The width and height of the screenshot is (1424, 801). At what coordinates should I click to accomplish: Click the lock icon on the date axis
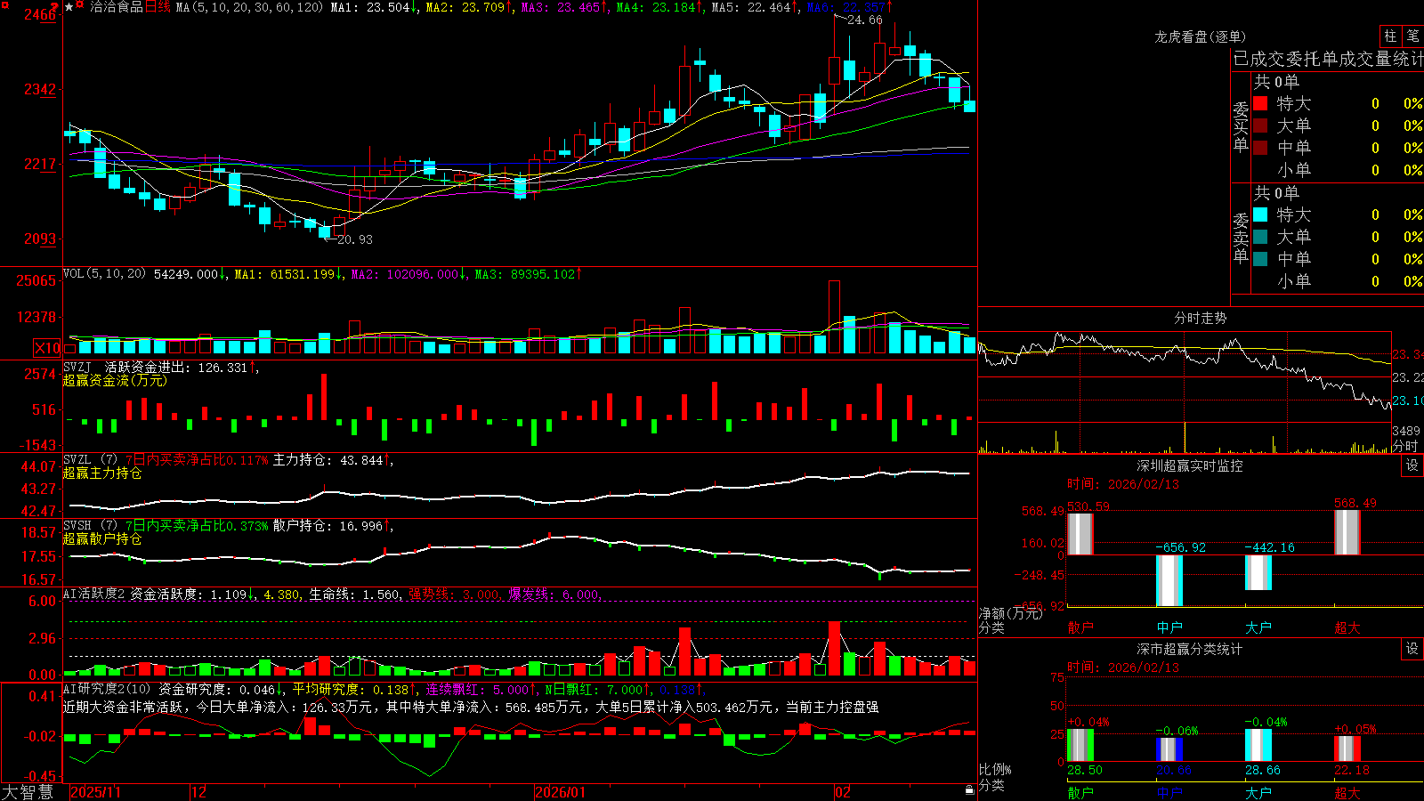click(x=969, y=790)
